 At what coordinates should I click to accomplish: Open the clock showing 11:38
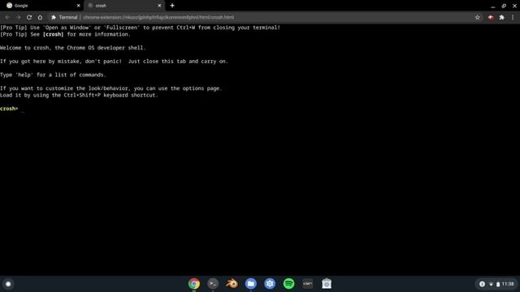[508, 284]
